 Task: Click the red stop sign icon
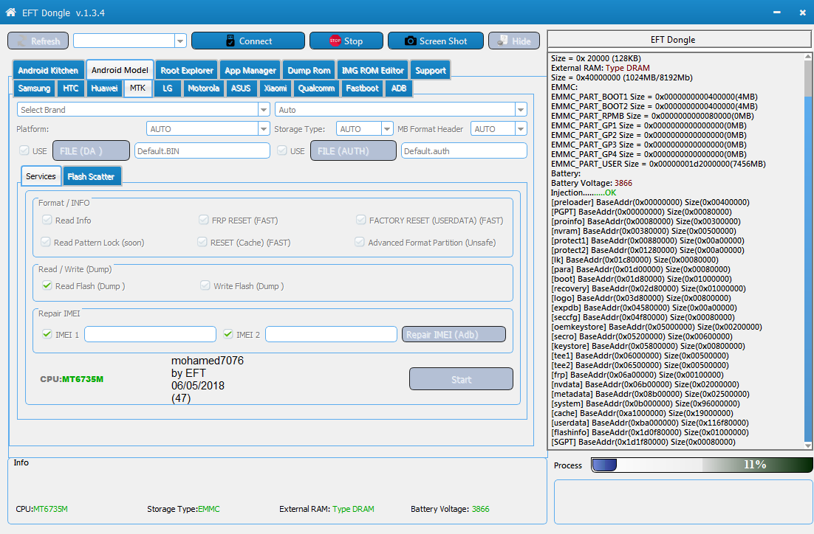[x=335, y=41]
